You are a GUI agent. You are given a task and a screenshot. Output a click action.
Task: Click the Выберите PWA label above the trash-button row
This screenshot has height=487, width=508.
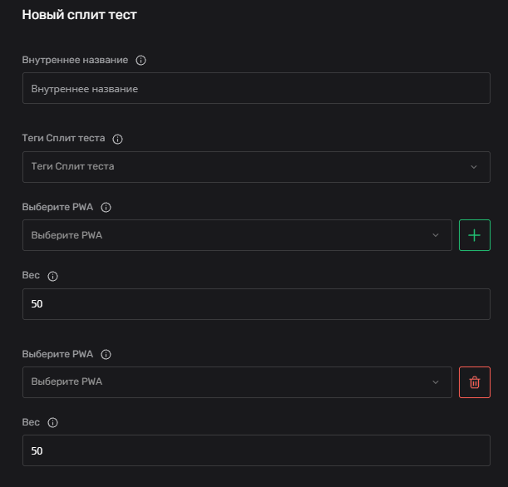pos(57,354)
